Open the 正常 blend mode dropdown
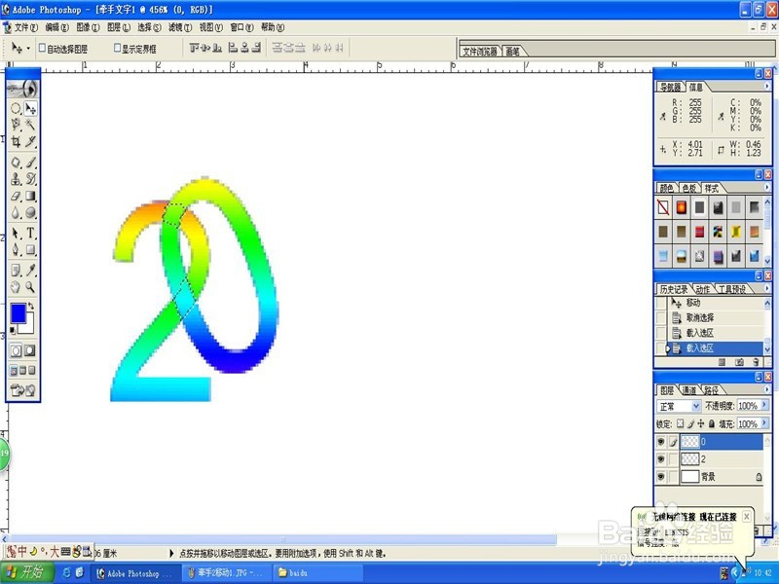The width and height of the screenshot is (779, 584). click(x=696, y=405)
